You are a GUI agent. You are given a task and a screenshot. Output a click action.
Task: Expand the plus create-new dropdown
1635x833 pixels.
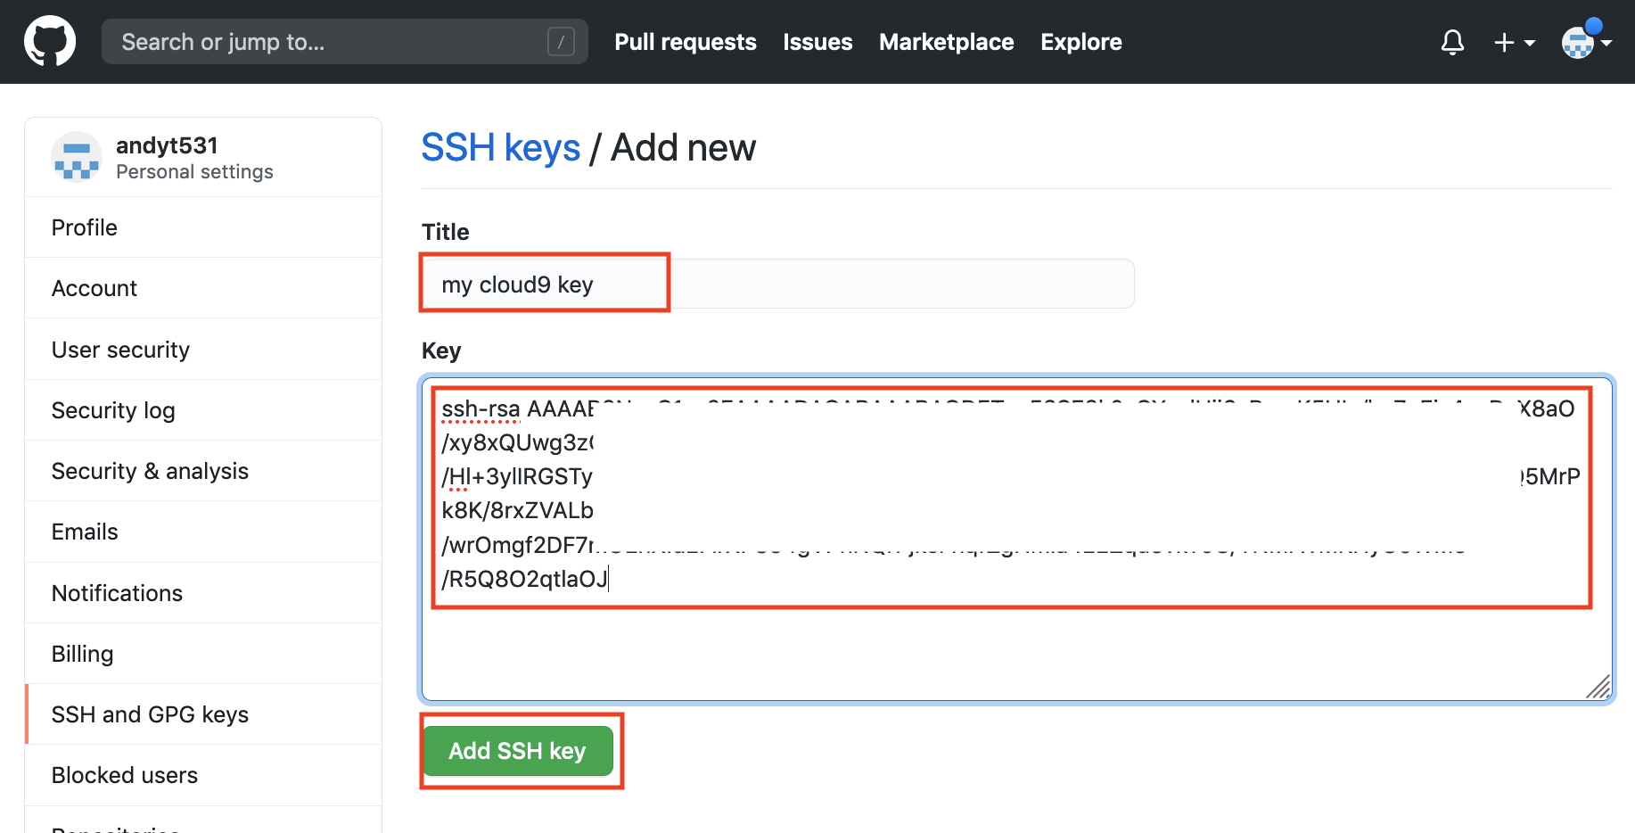point(1514,42)
